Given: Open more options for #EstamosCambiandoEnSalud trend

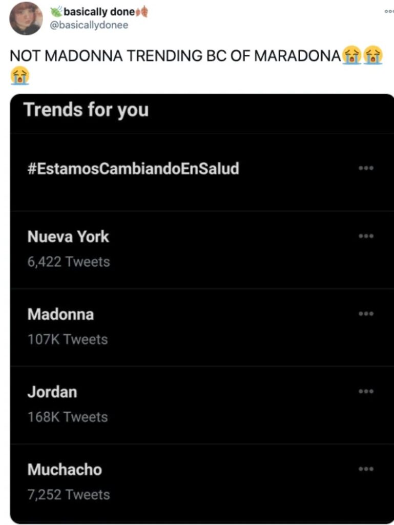Looking at the screenshot, I should [366, 168].
